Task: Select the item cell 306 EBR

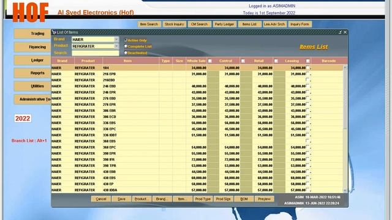Action: click(x=130, y=111)
